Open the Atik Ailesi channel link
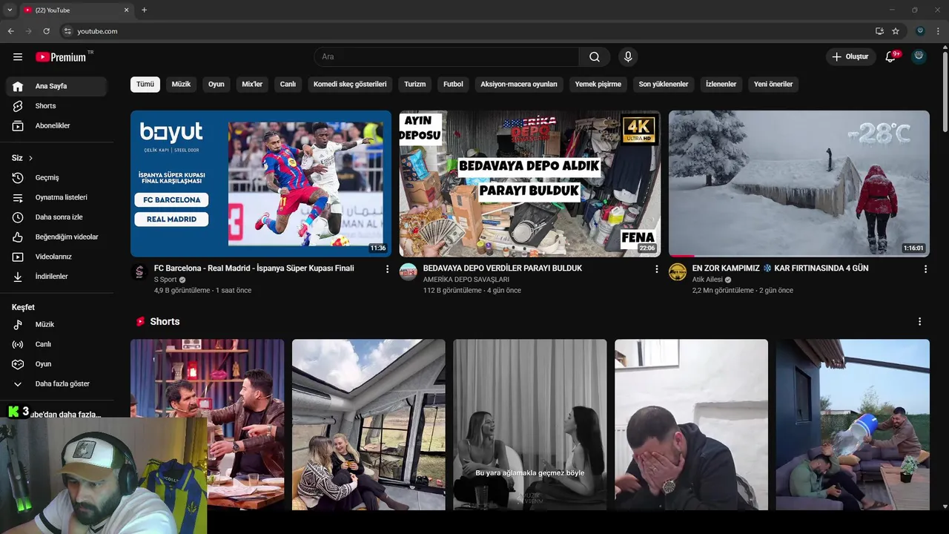949x534 pixels. pyautogui.click(x=707, y=280)
